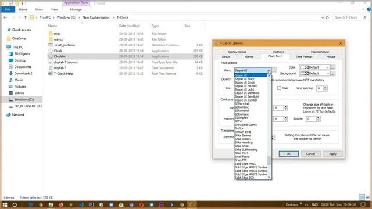This screenshot has width=372, height=209.
Task: Open Explorer help question mark icon
Action: tap(369, 9)
